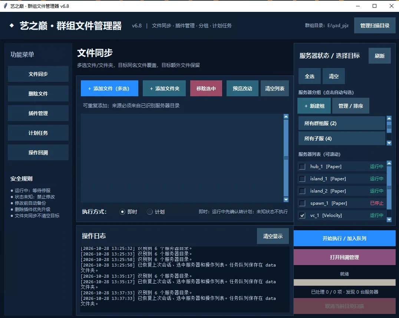Click server group list scroll up arrow
The width and height of the screenshot is (399, 318).
coord(389,118)
